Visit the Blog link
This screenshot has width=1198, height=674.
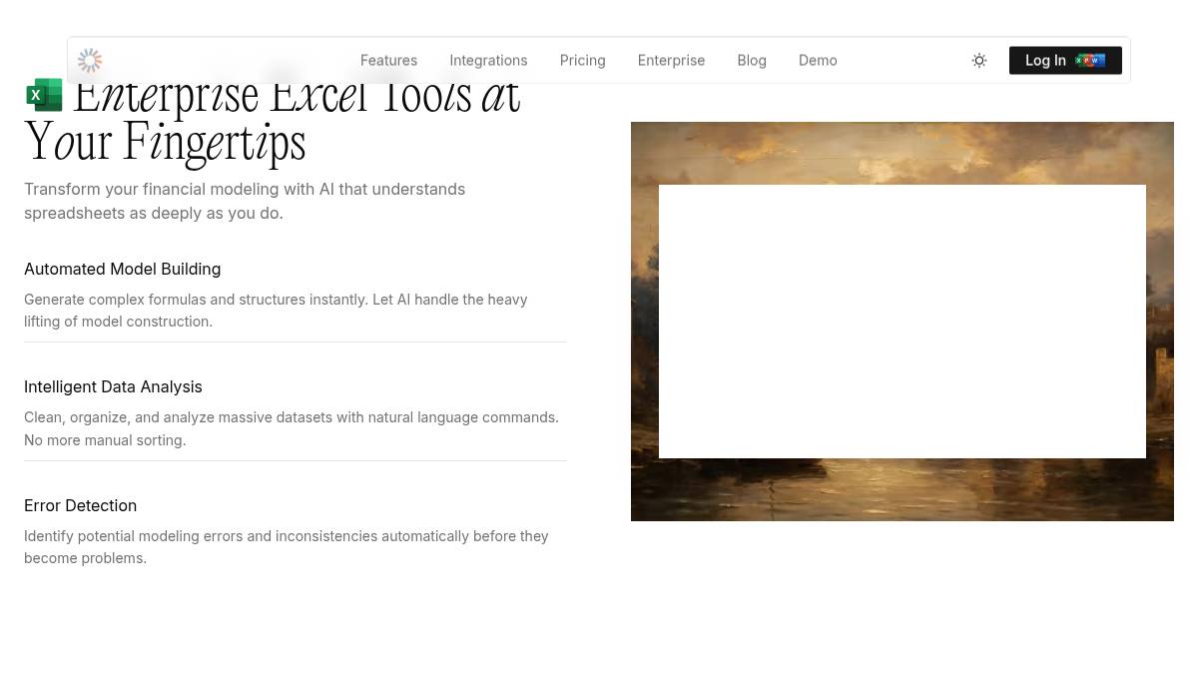point(752,61)
